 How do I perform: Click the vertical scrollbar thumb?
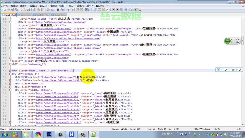243,41
